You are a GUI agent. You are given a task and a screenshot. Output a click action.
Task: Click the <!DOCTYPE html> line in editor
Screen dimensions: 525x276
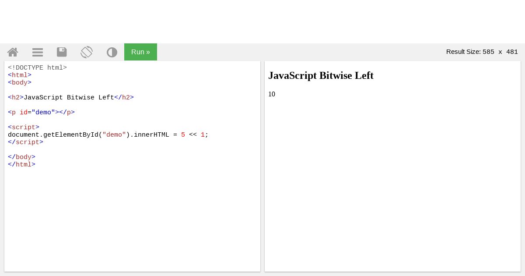click(37, 68)
